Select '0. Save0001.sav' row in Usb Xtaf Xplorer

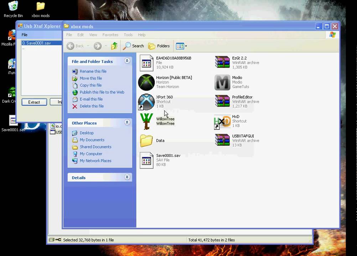click(41, 43)
